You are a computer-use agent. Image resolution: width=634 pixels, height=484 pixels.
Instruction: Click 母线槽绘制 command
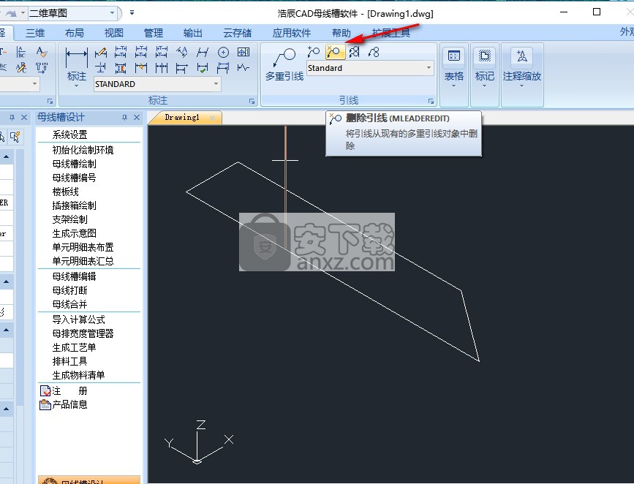pyautogui.click(x=74, y=164)
